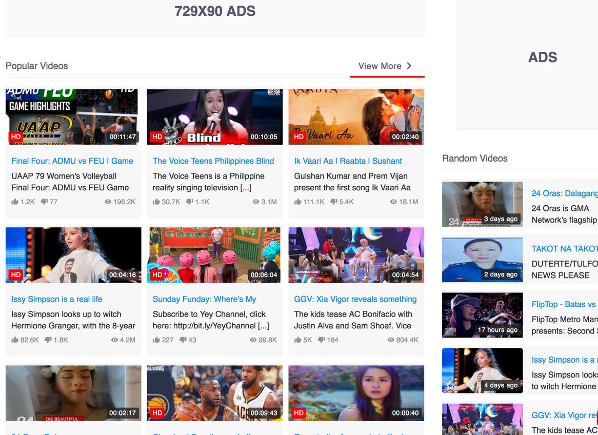The width and height of the screenshot is (598, 435).
Task: Open the Sunday Funday video thumbnail
Action: [x=214, y=255]
